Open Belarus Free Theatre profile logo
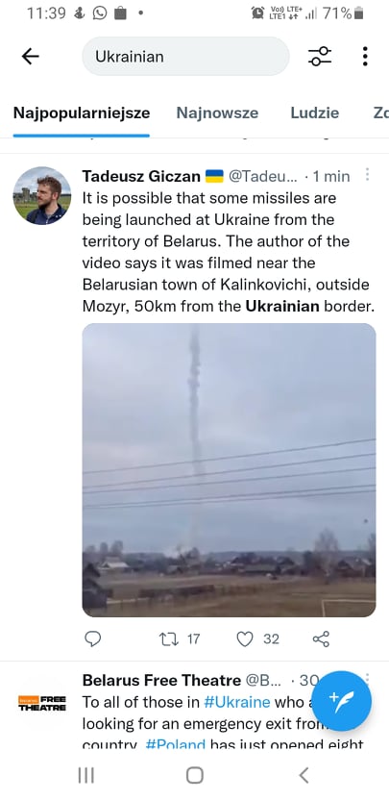 coord(42,703)
